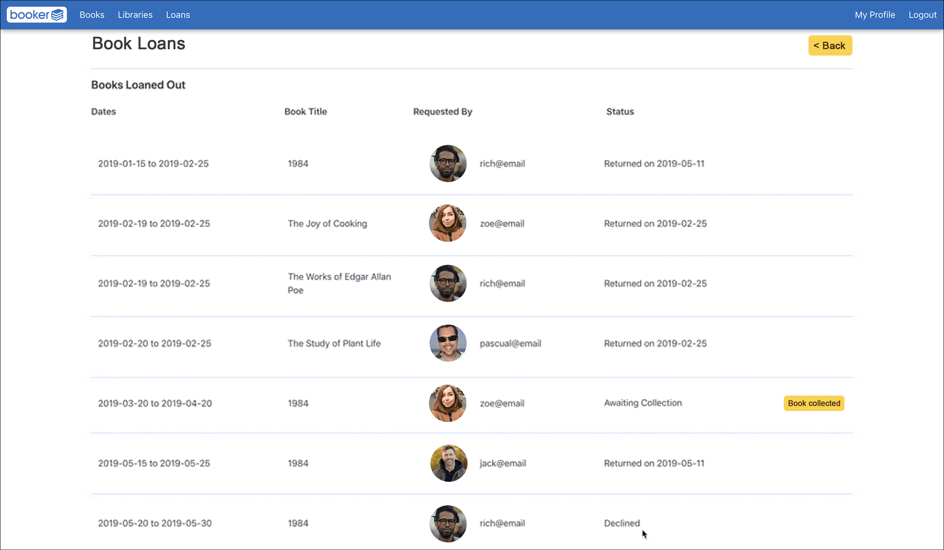Mark zoe's 1984 loan as Book collected
The height and width of the screenshot is (550, 944).
tap(814, 403)
